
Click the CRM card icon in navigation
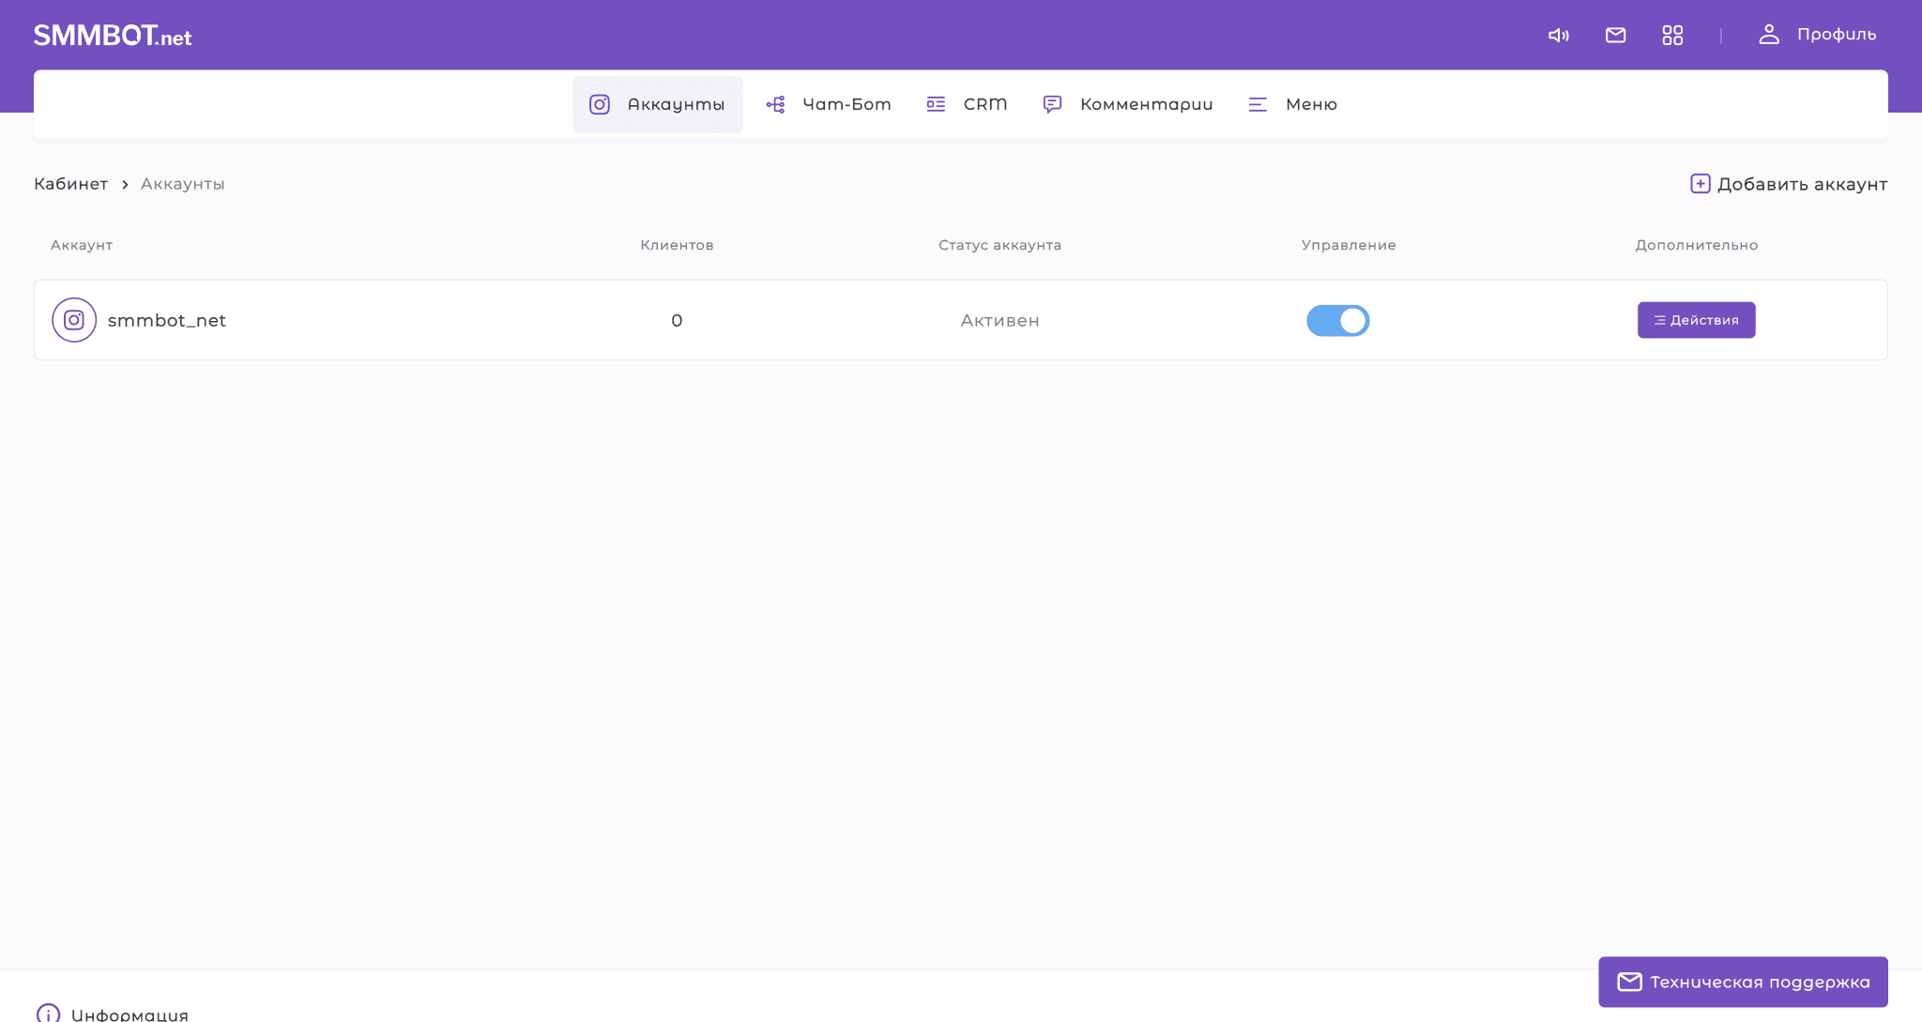pos(936,104)
